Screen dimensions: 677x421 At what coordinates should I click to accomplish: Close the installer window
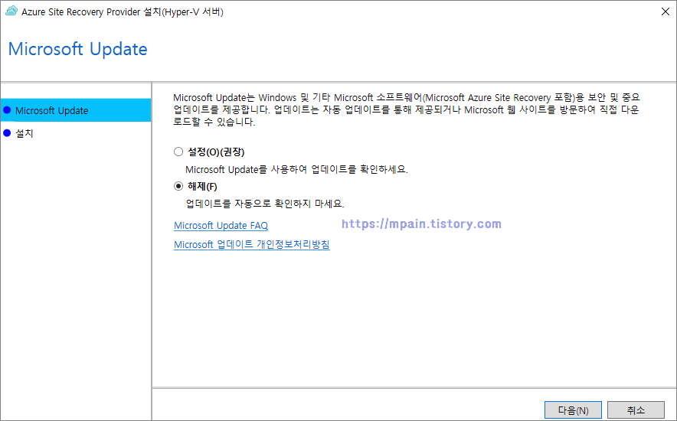[x=666, y=11]
